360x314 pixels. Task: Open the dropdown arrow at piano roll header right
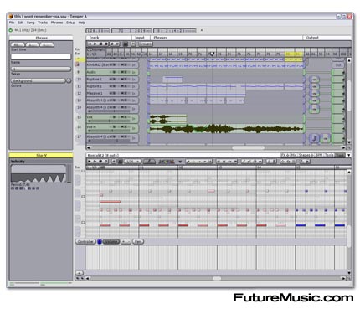348,155
